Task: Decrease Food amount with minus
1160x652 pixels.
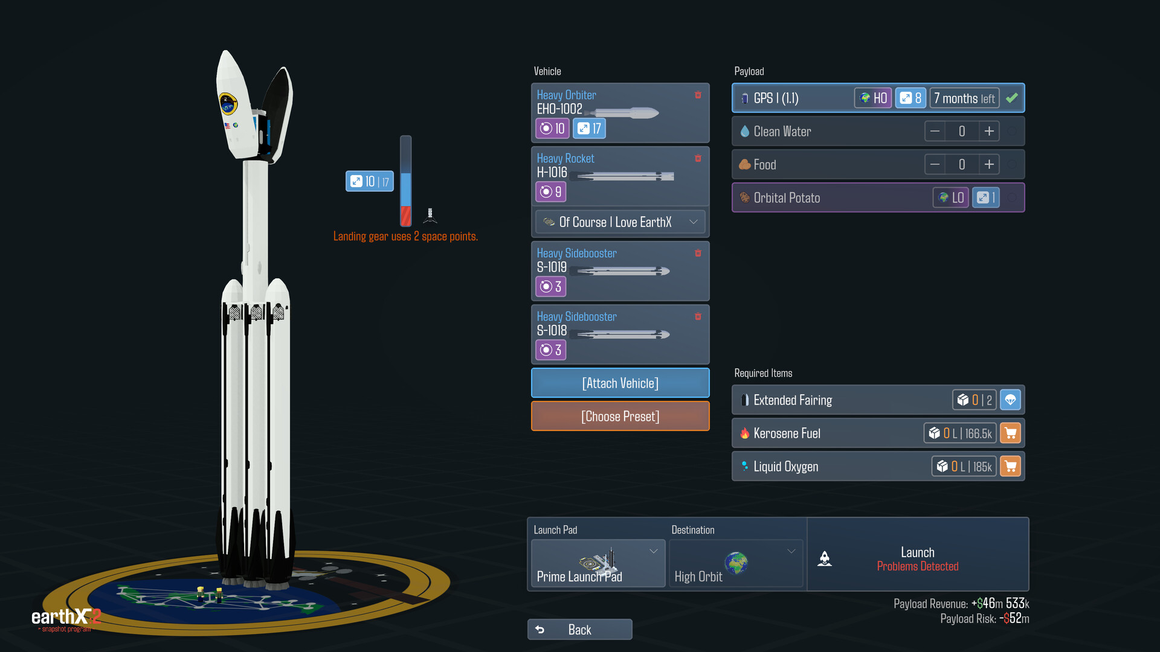Action: (x=935, y=164)
